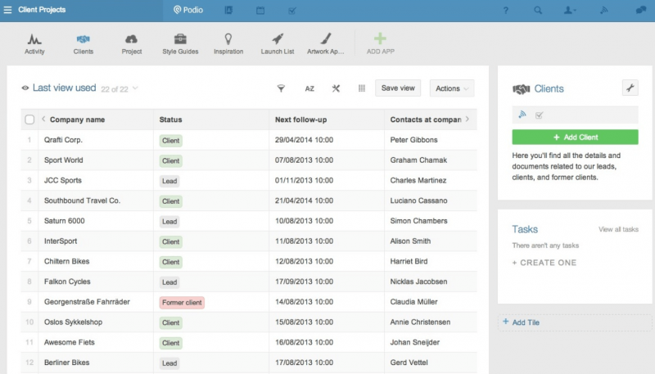Open the Southbound Travel Co. row

[x=249, y=201]
